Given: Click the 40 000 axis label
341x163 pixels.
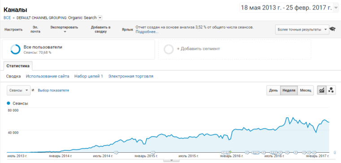Looking at the screenshot, I should [13, 133].
